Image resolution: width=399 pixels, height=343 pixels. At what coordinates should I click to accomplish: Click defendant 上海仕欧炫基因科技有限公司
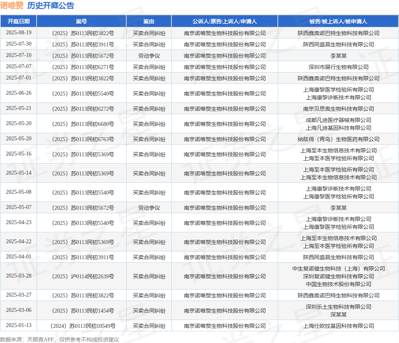[x=339, y=326]
